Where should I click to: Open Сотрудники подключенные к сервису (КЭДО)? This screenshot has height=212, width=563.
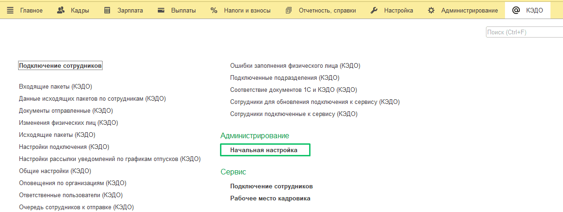(294, 114)
